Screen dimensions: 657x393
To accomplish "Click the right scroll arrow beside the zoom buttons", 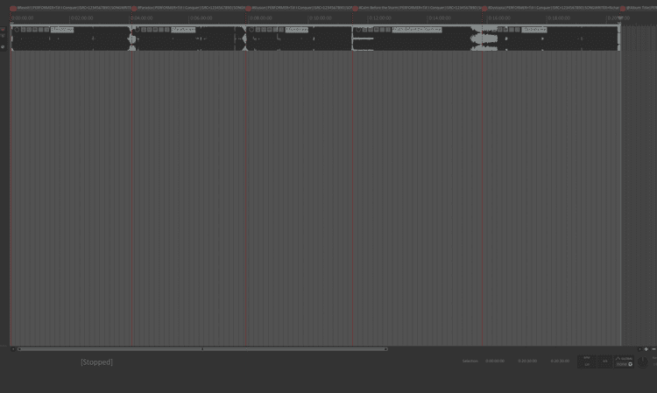I will pos(639,349).
